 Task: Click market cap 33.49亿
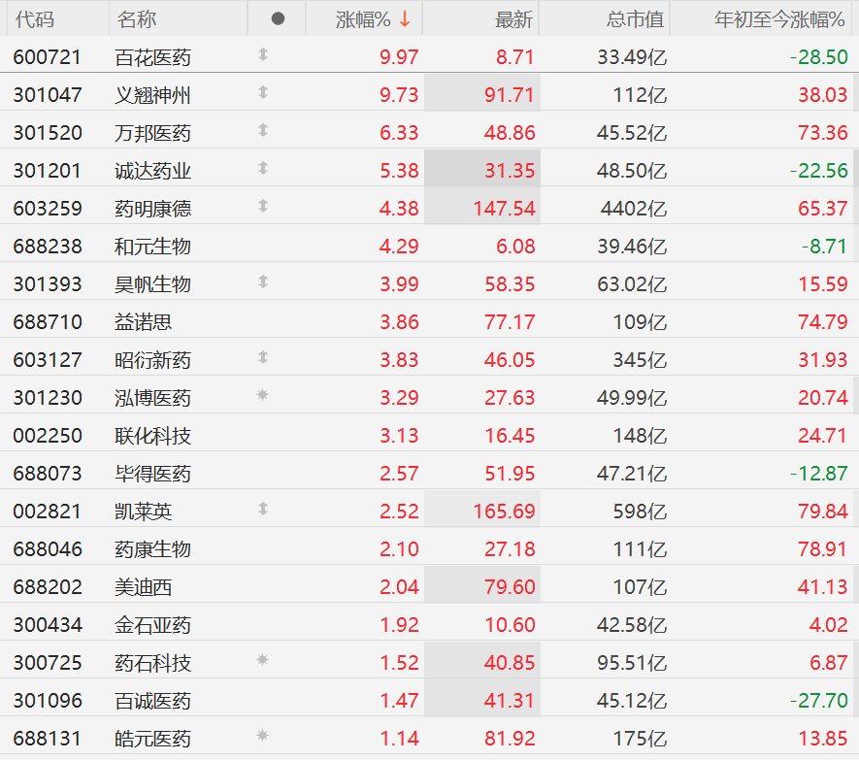click(632, 57)
